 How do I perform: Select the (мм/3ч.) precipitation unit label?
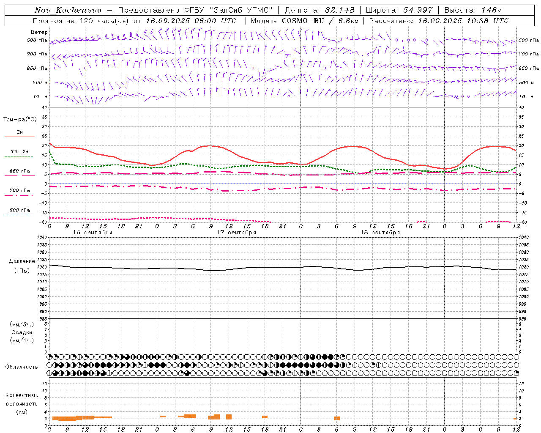[22, 325]
